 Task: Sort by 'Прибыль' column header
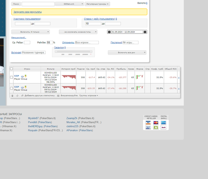click(121, 69)
